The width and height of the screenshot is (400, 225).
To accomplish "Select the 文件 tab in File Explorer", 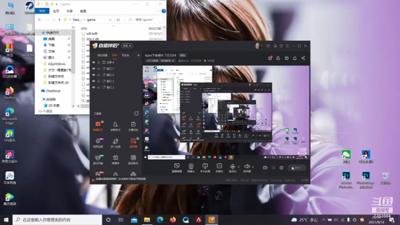I will [42, 11].
